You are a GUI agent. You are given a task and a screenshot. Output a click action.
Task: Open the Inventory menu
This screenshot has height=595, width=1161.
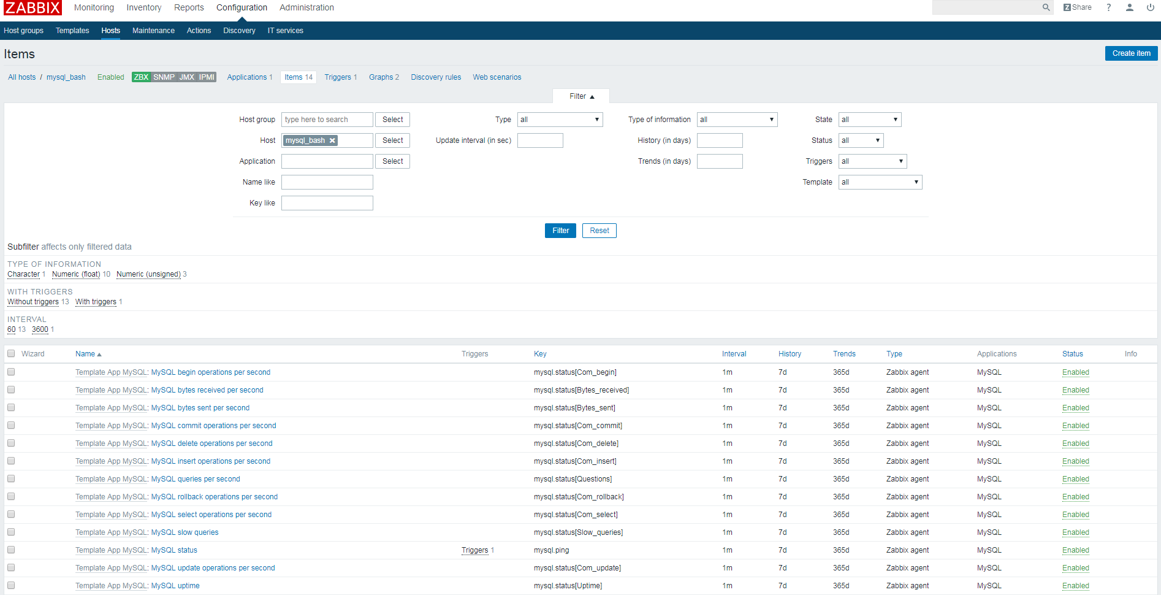tap(144, 7)
